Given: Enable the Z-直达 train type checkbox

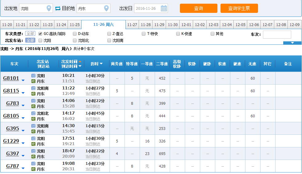Looking at the screenshot, I should [109, 34].
